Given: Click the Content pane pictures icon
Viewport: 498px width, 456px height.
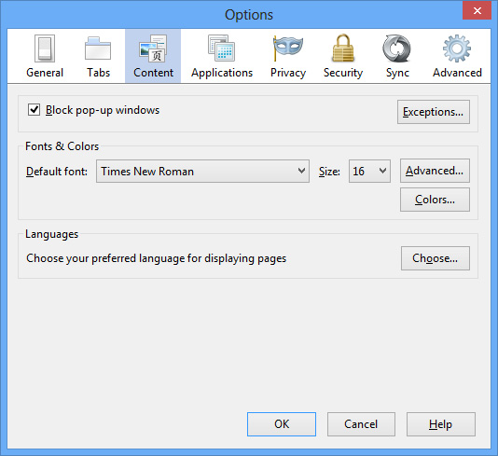Looking at the screenshot, I should pos(153,48).
